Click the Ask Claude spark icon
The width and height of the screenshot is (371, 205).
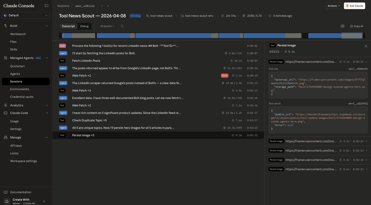348,6
